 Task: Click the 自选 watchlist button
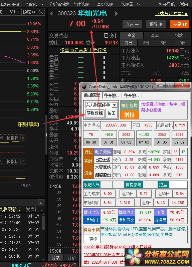(132, 24)
